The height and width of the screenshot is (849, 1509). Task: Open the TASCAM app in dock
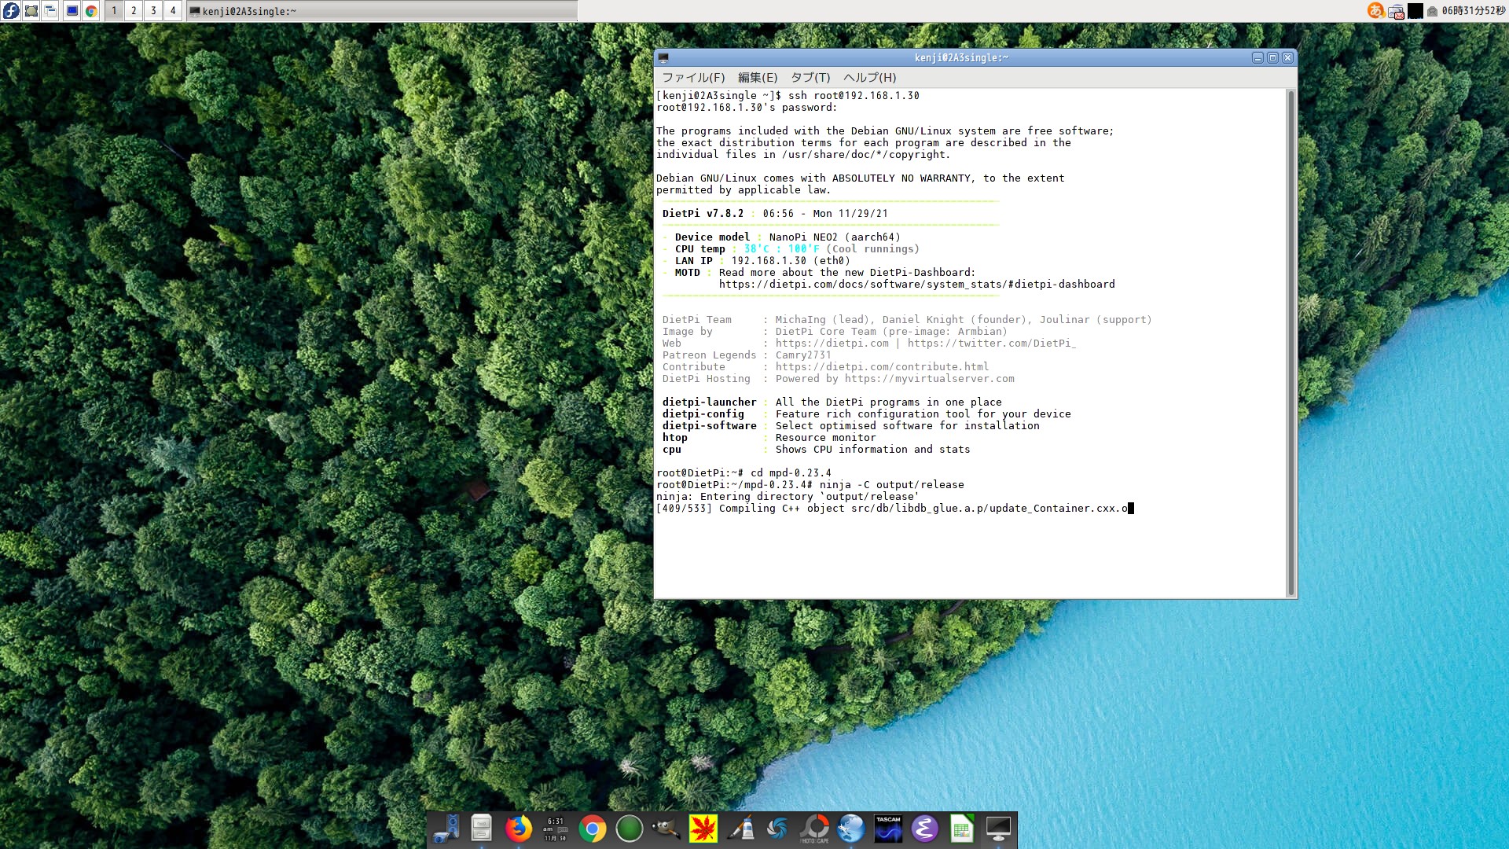click(x=888, y=829)
